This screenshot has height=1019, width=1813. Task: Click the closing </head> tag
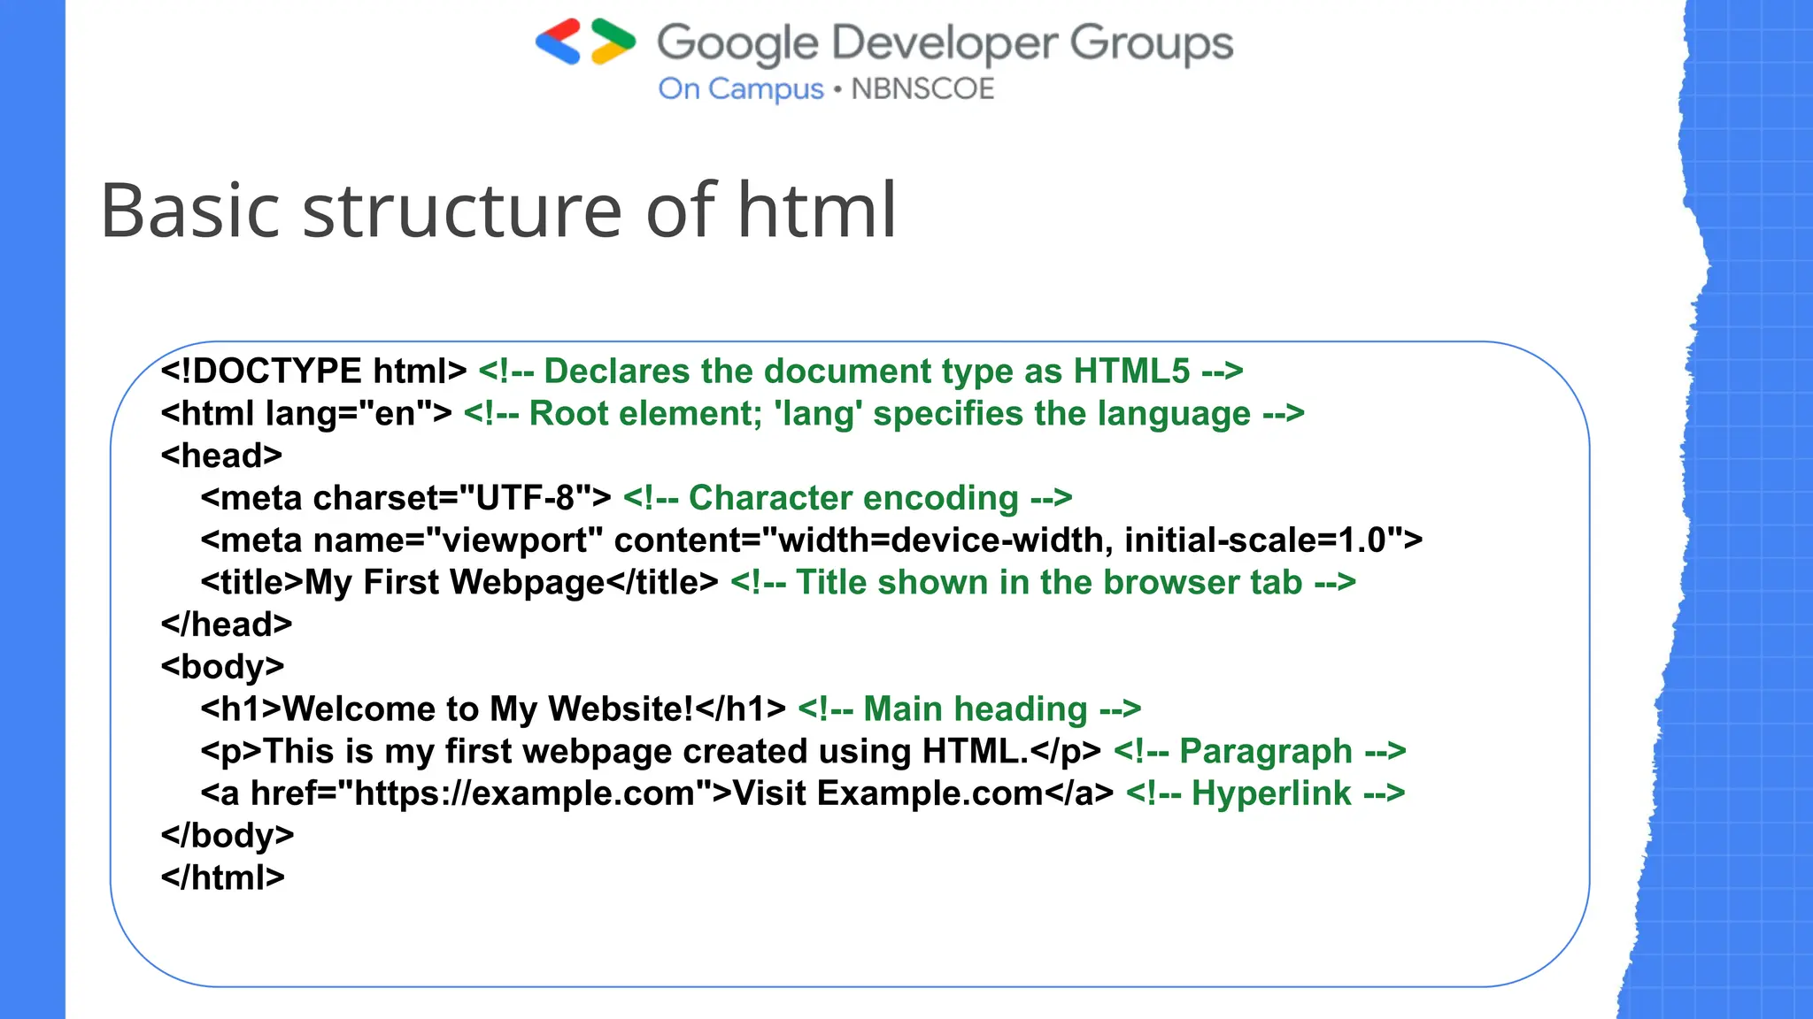pyautogui.click(x=226, y=624)
